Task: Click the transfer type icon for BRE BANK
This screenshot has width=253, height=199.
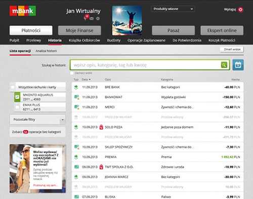Action: pyautogui.click(x=76, y=87)
